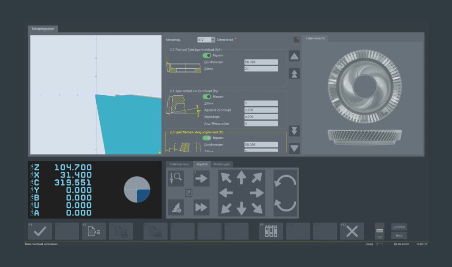The height and width of the screenshot is (267, 452).
Task: Switch to the Meldungen tab
Action: point(222,164)
